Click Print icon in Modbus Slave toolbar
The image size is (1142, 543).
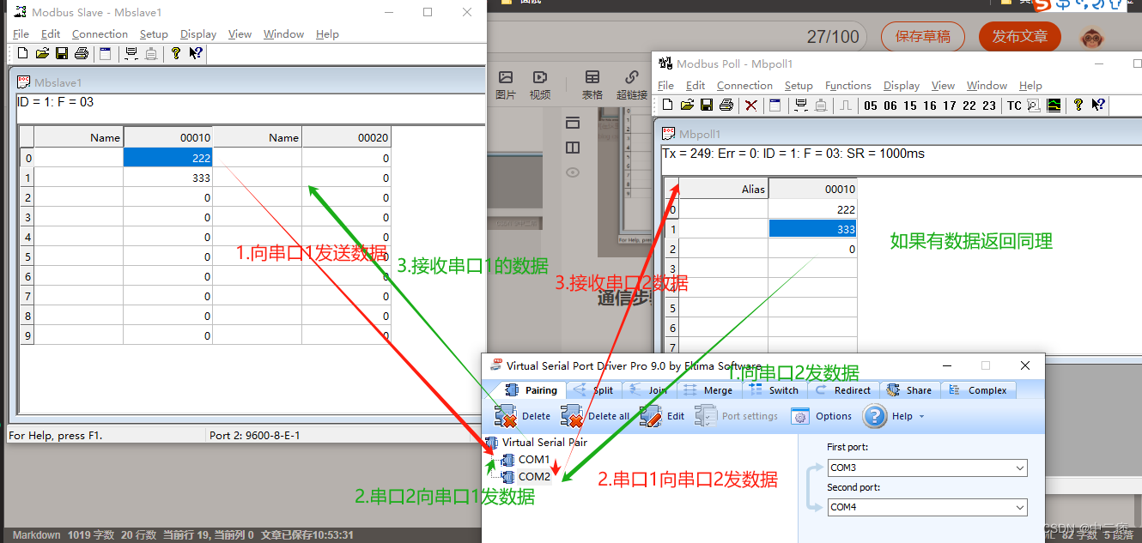[x=82, y=53]
